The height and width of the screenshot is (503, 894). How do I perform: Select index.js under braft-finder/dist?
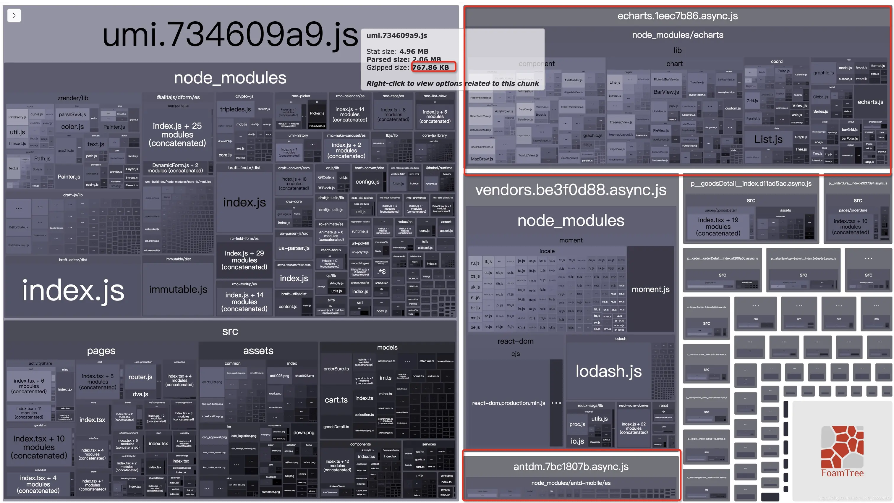[x=244, y=202]
